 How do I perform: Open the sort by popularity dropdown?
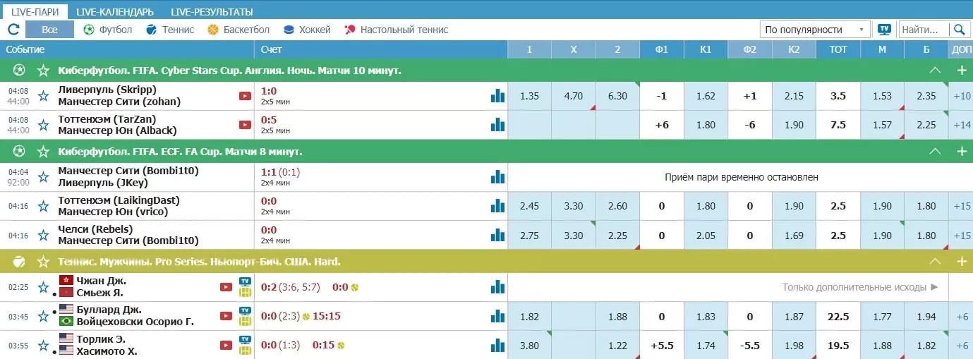pos(815,30)
